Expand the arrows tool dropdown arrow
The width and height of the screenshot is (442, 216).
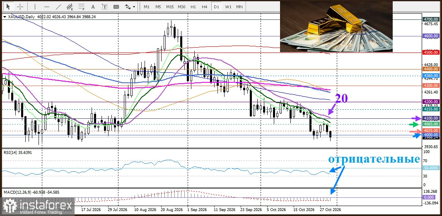[134, 7]
